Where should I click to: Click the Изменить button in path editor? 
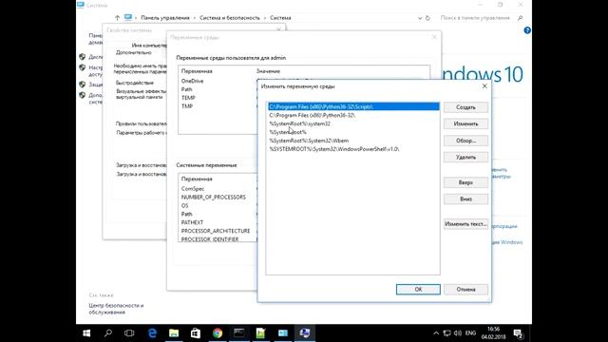(465, 124)
